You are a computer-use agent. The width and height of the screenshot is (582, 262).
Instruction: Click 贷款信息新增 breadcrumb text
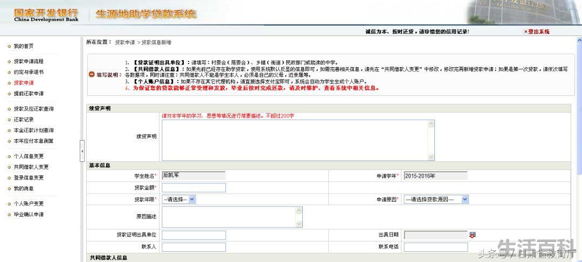point(156,43)
